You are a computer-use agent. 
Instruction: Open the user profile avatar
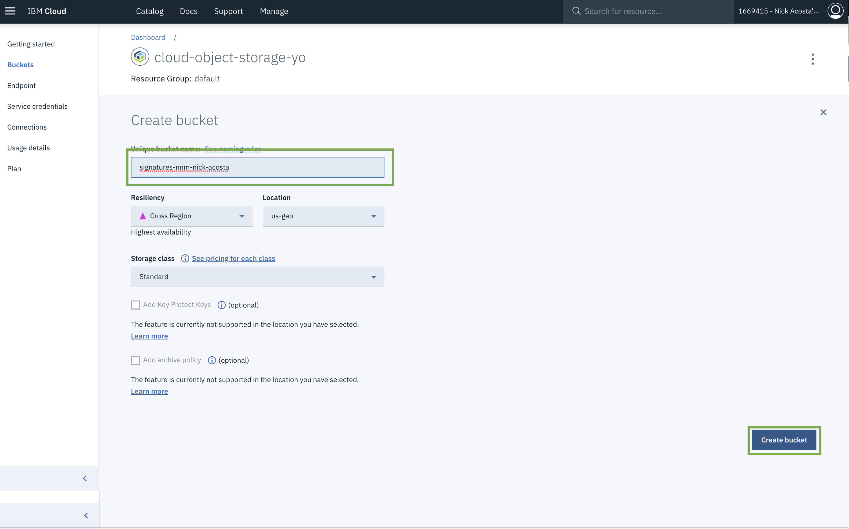coord(835,11)
